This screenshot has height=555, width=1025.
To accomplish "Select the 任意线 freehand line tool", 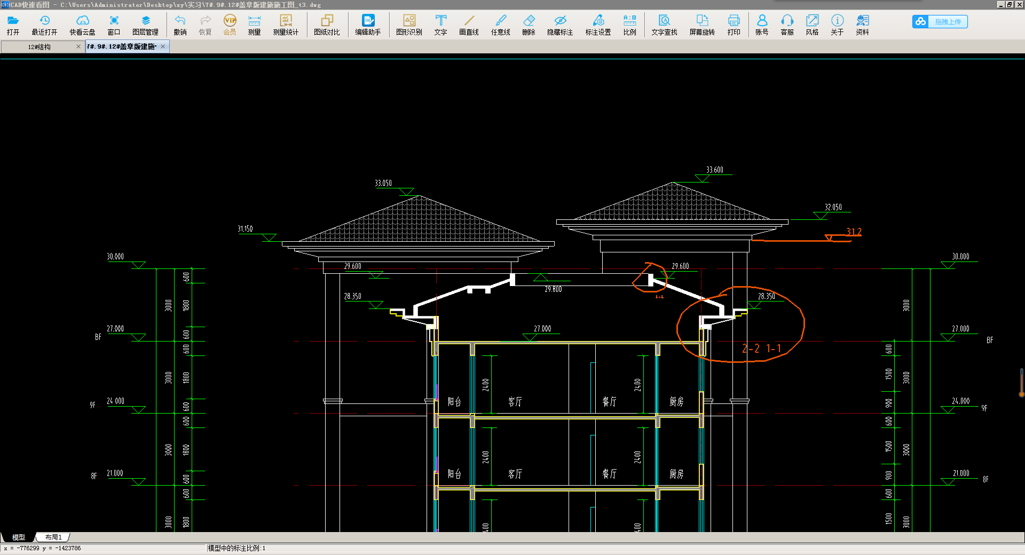I will click(500, 25).
